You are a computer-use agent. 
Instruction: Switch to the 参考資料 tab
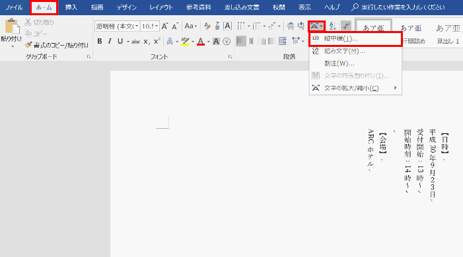198,7
